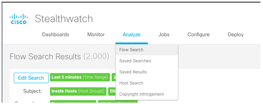Click the Inside Hosts Host Groups chip

pos(78,91)
